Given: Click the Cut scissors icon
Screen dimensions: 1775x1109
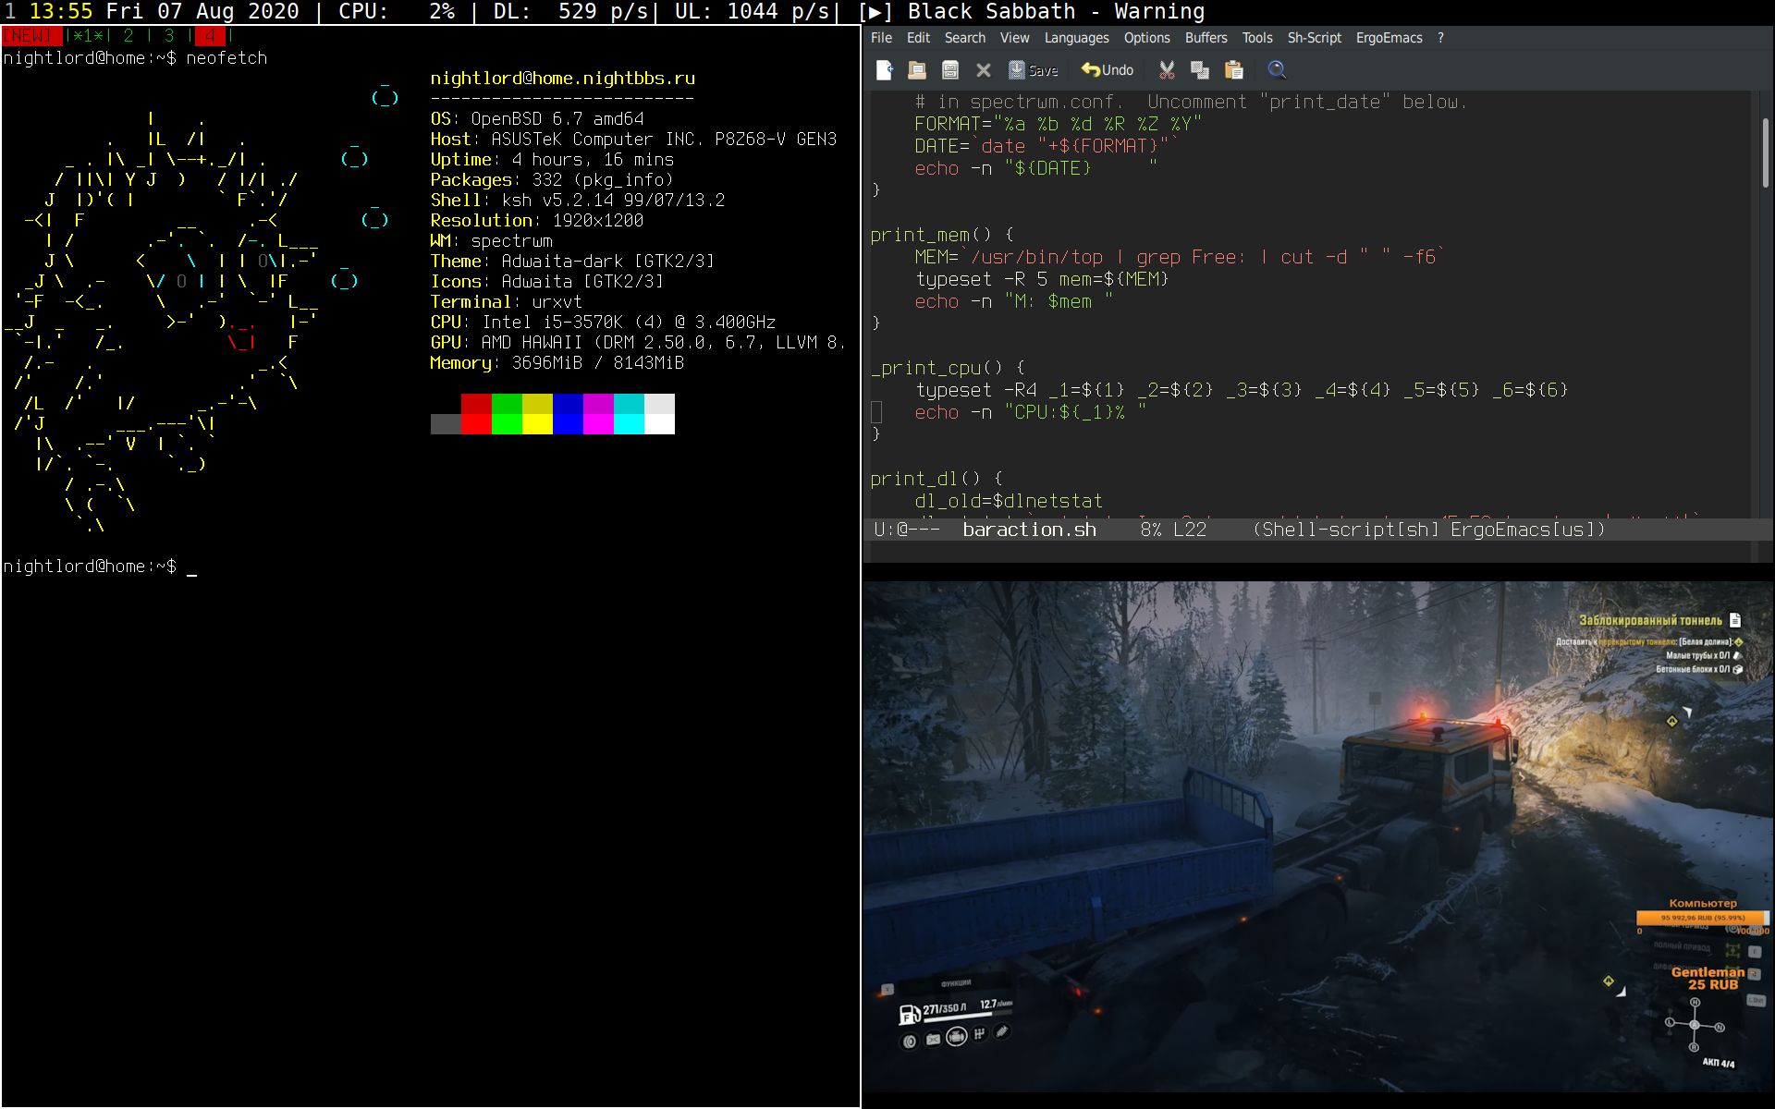Looking at the screenshot, I should tap(1167, 70).
